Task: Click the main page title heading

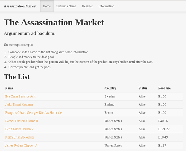Action: pyautogui.click(x=54, y=22)
